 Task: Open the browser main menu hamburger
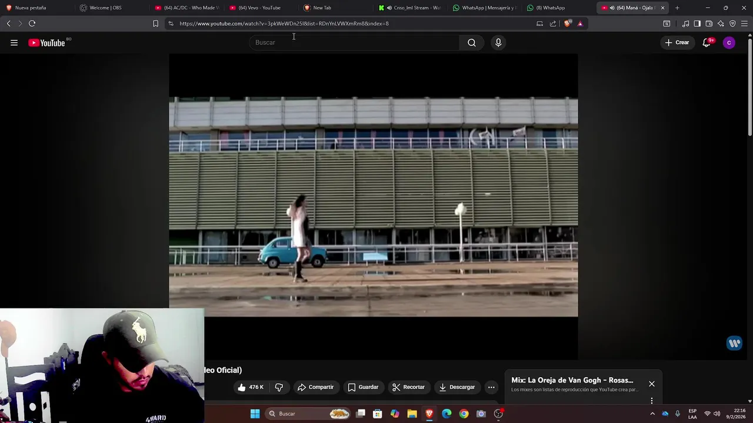coord(745,23)
